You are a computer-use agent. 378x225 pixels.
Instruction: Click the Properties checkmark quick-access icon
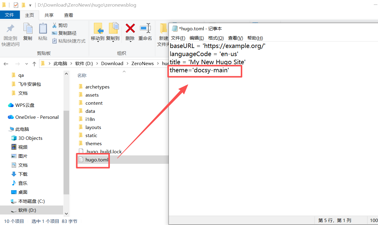click(16, 5)
